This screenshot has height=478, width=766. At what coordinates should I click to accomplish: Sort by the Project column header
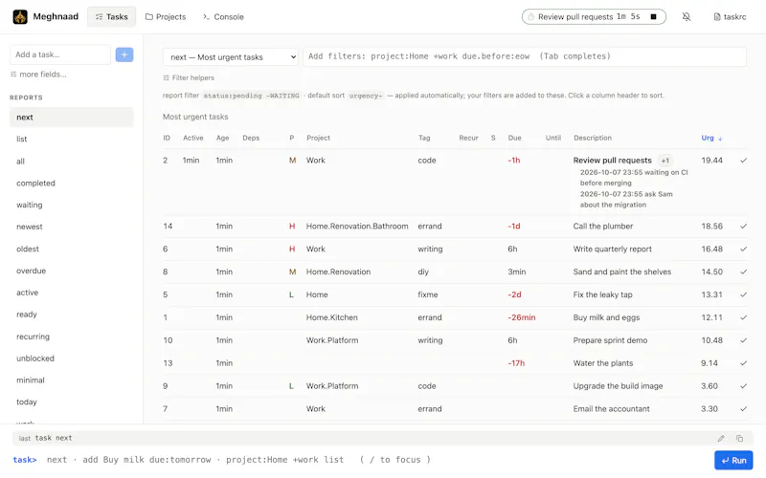tap(318, 138)
